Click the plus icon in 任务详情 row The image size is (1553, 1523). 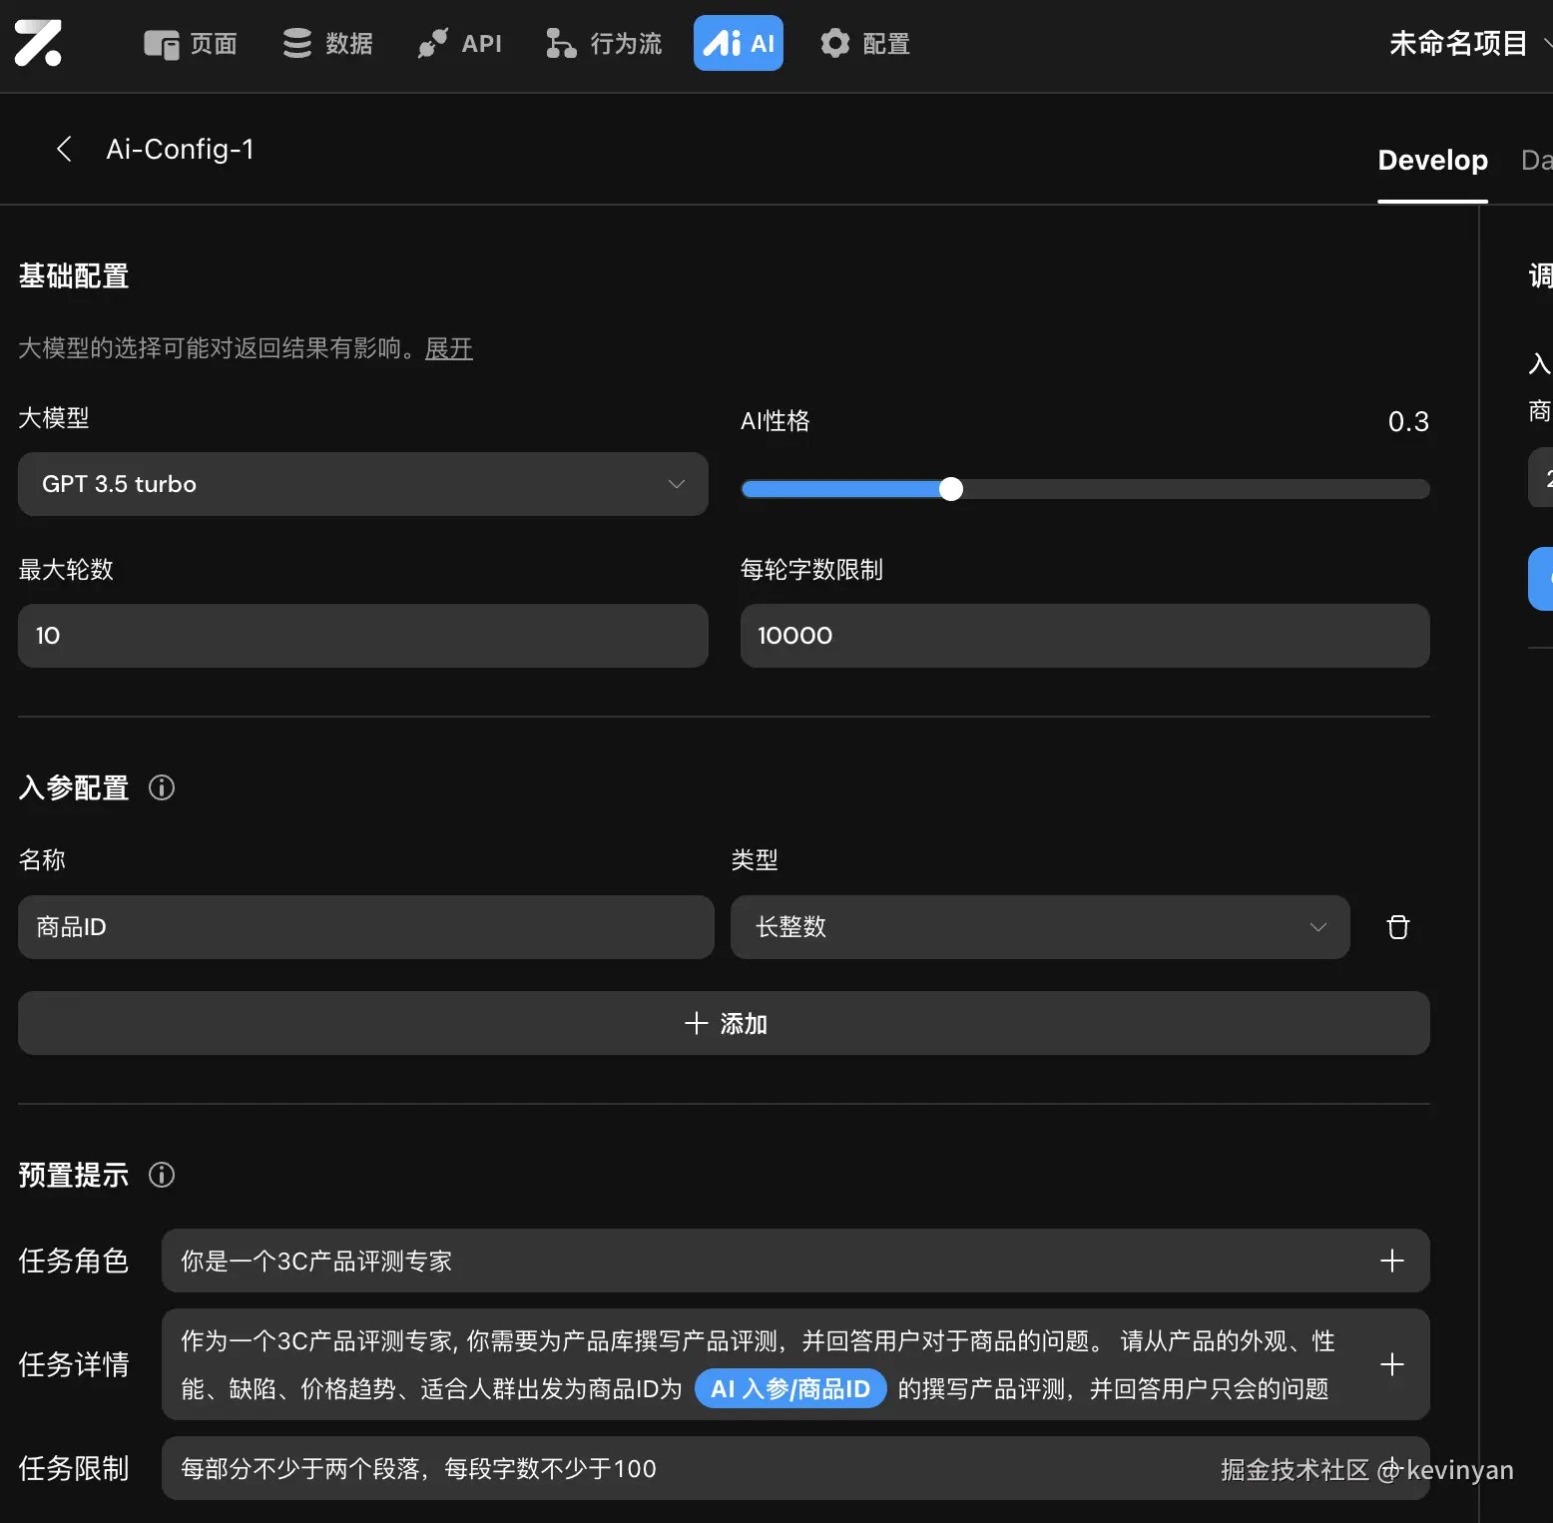[1392, 1364]
